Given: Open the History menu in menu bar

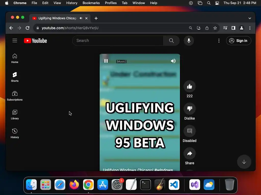Looking at the screenshot, I should pyautogui.click(x=72, y=3).
